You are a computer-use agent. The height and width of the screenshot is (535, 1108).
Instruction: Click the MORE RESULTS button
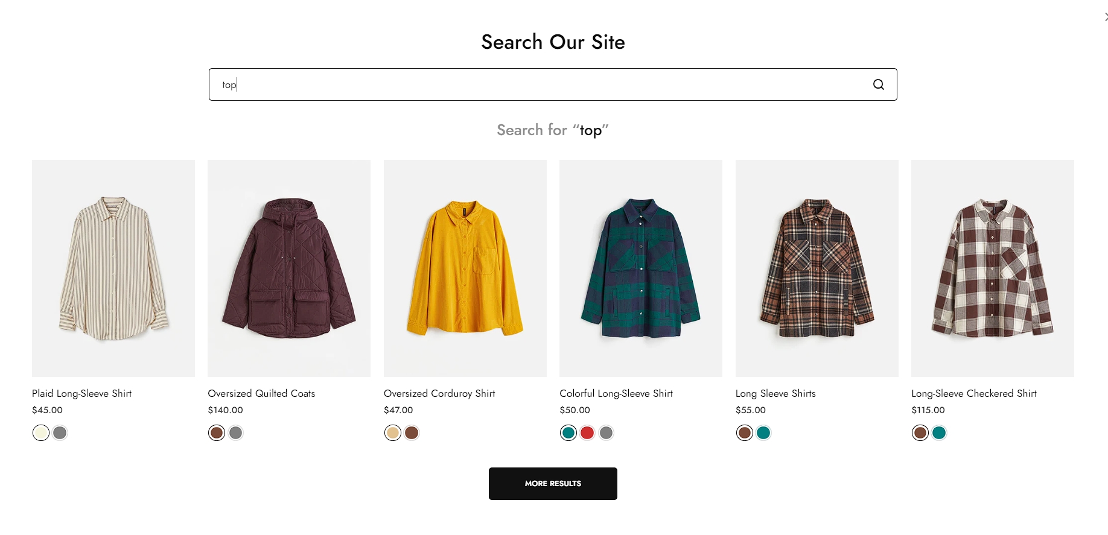coord(553,484)
